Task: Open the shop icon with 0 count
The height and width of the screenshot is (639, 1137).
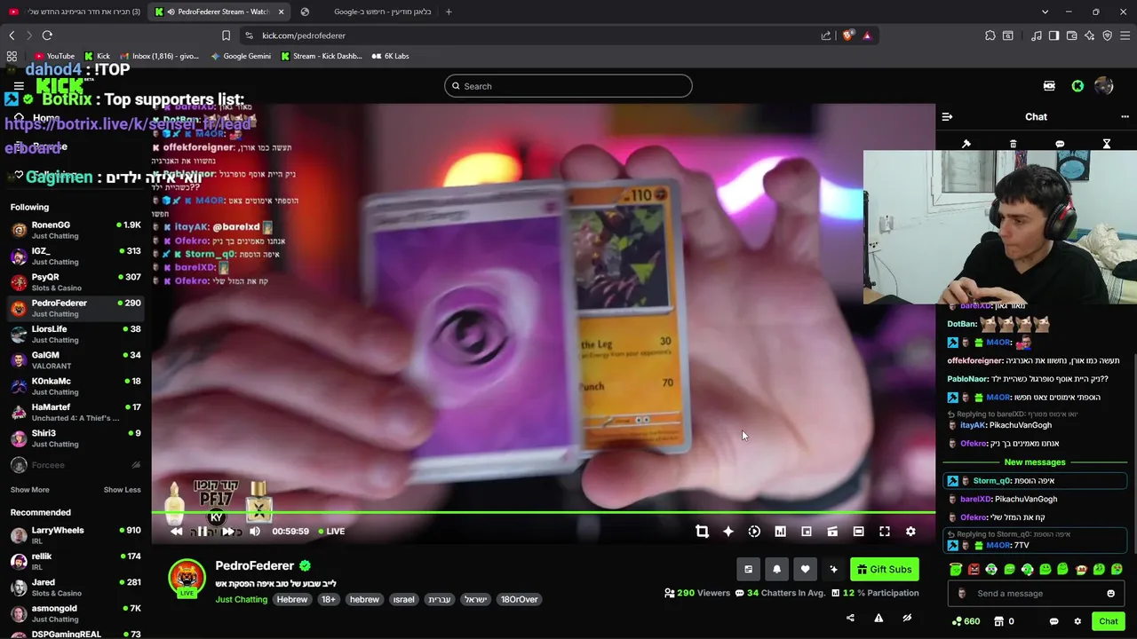Action: pyautogui.click(x=1004, y=621)
